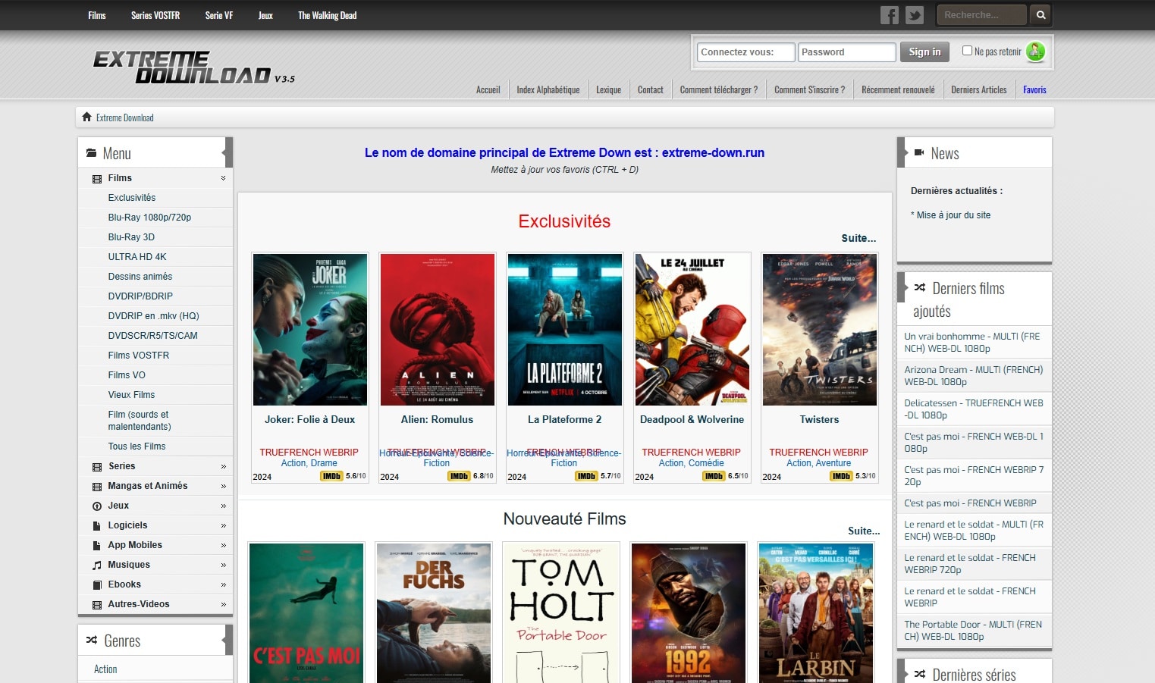Open Un vrai bonhomme - MULTI entry

974,343
